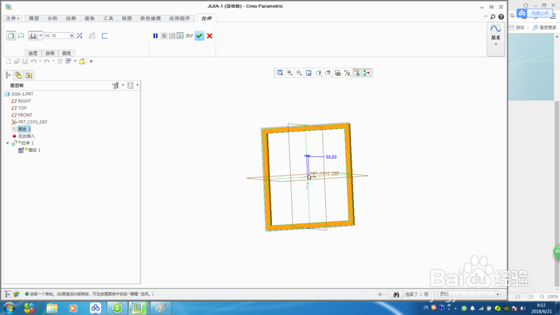The height and width of the screenshot is (315, 560).
Task: Toggle the thicken sketch option
Action: 105,36
